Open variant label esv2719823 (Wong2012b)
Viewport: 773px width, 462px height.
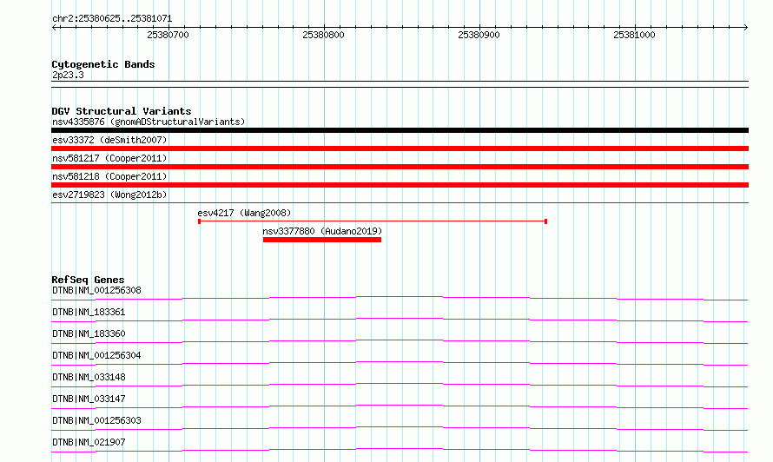coord(109,195)
